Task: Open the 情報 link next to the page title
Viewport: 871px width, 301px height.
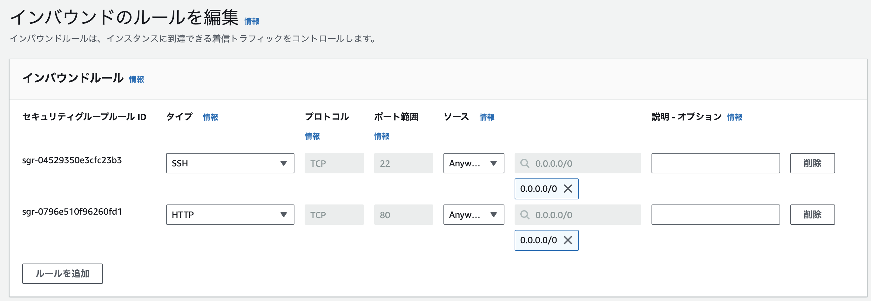Action: 252,21
